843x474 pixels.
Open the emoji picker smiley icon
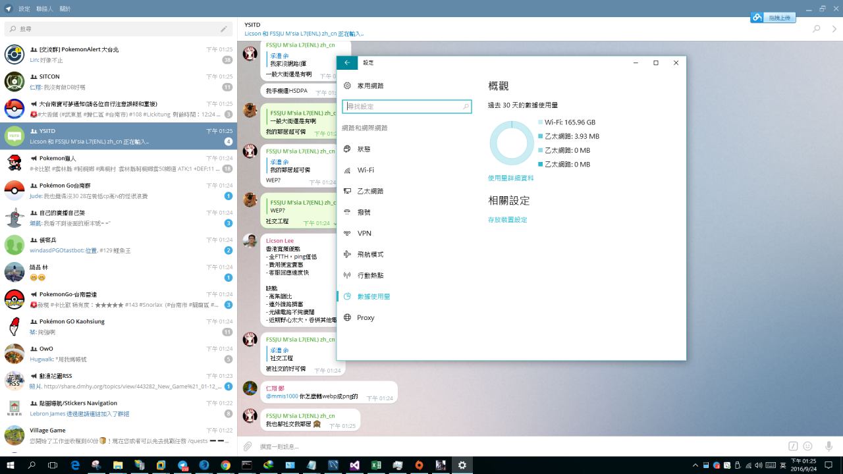pos(807,446)
